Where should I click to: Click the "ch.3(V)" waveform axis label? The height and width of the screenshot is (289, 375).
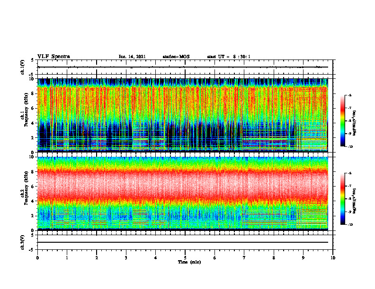tap(23, 242)
